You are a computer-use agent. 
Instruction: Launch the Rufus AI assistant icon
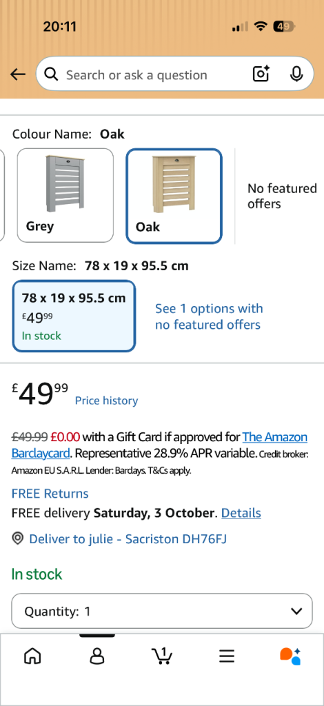coord(290,656)
